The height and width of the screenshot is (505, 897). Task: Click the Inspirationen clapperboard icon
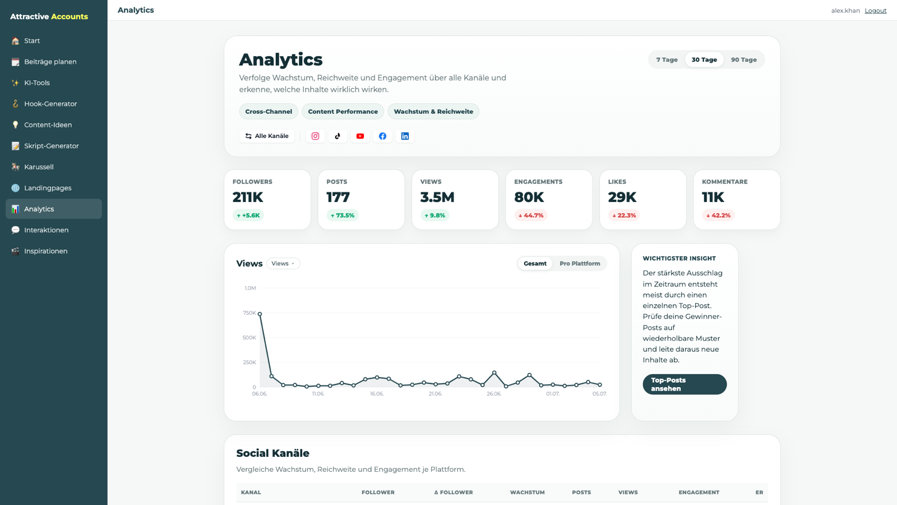tap(15, 251)
